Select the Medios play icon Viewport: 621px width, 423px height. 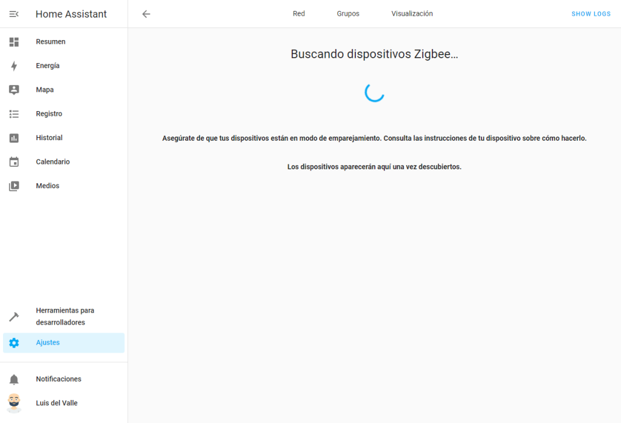pos(14,186)
